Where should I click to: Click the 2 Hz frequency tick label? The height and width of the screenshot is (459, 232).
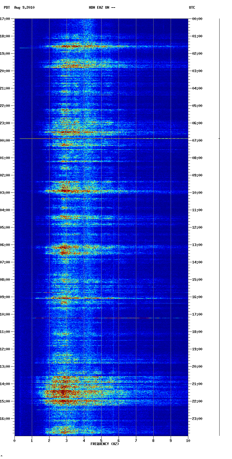click(49, 441)
